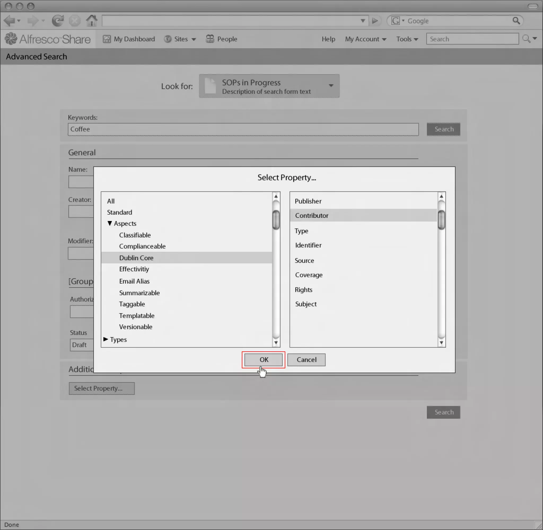Click the browser reload icon
The height and width of the screenshot is (530, 543).
58,21
